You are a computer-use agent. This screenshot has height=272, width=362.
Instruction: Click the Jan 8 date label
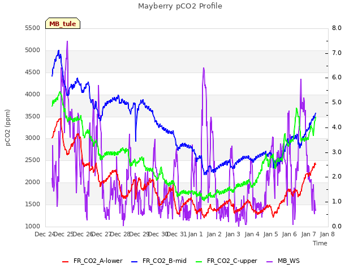coord(327,234)
